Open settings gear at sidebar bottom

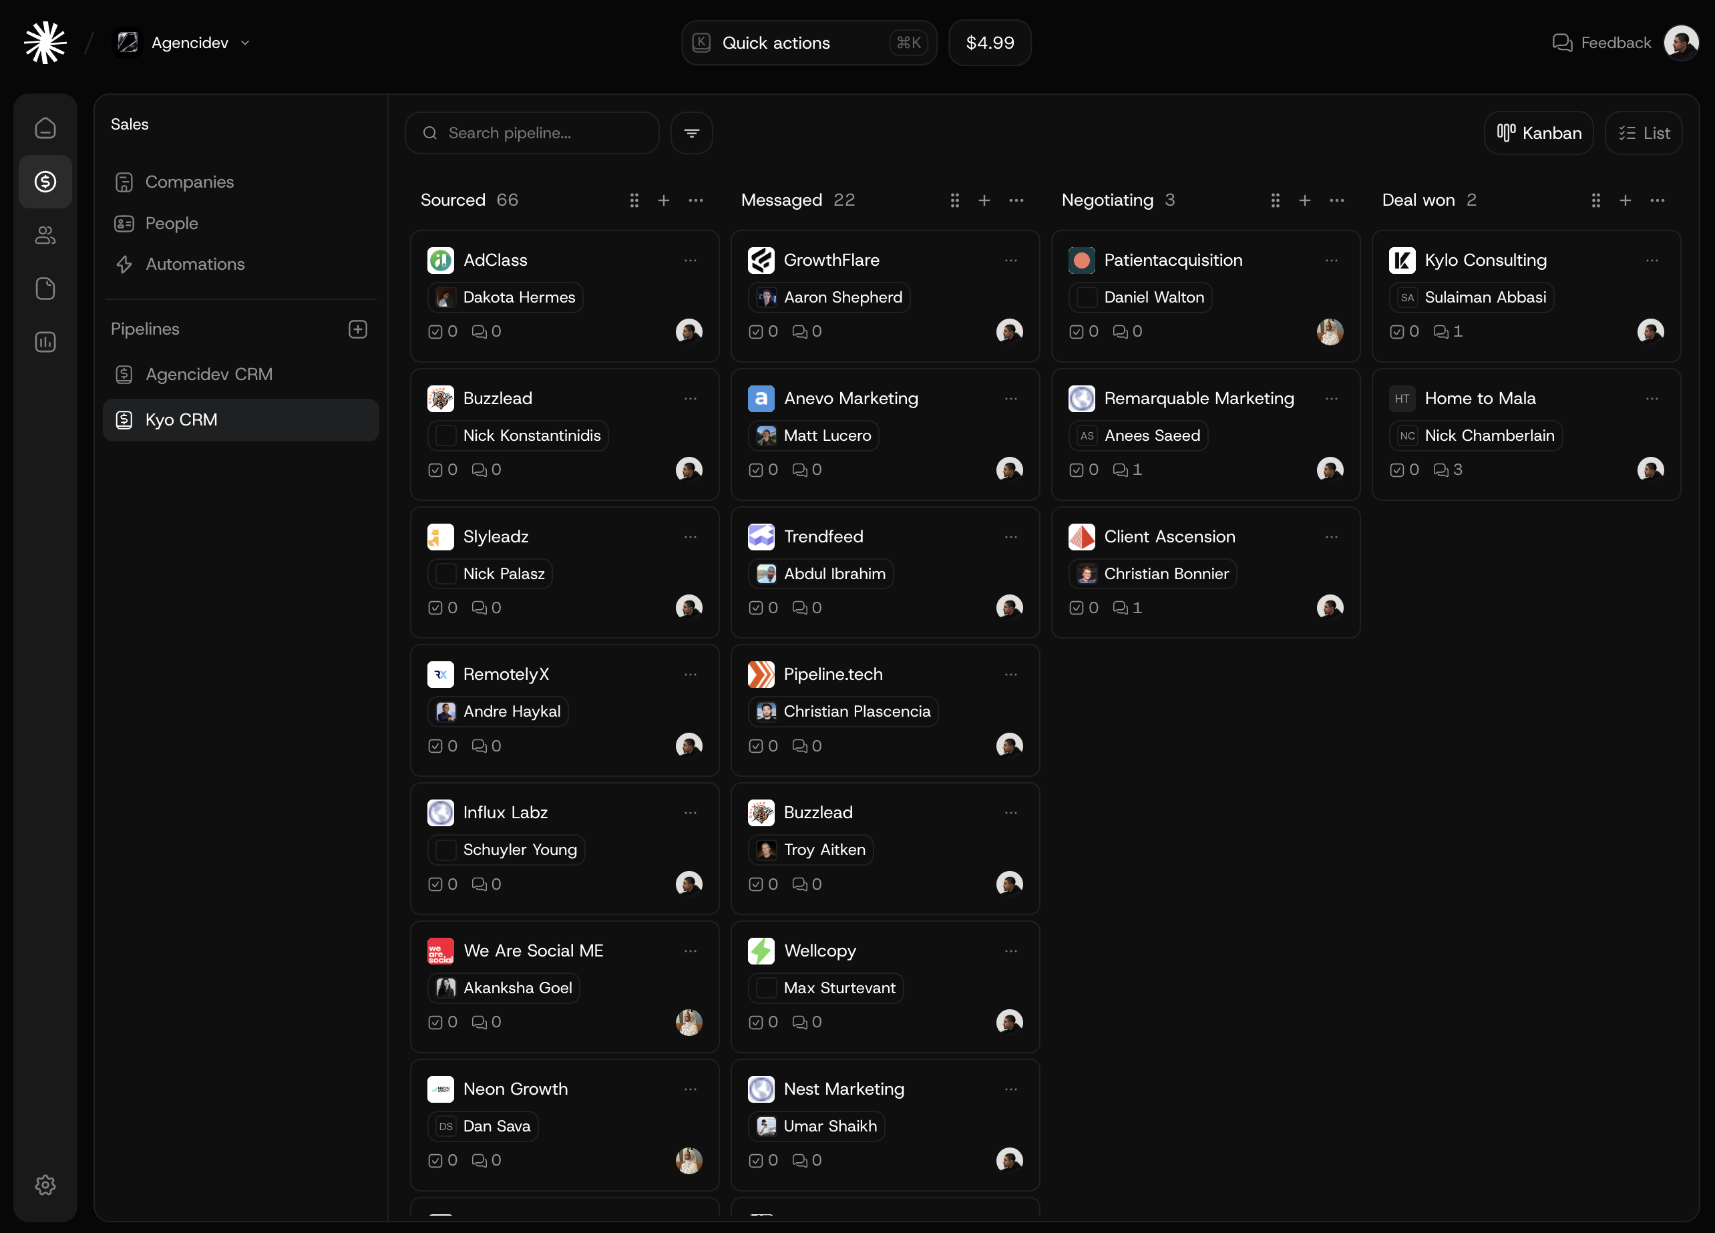click(45, 1185)
